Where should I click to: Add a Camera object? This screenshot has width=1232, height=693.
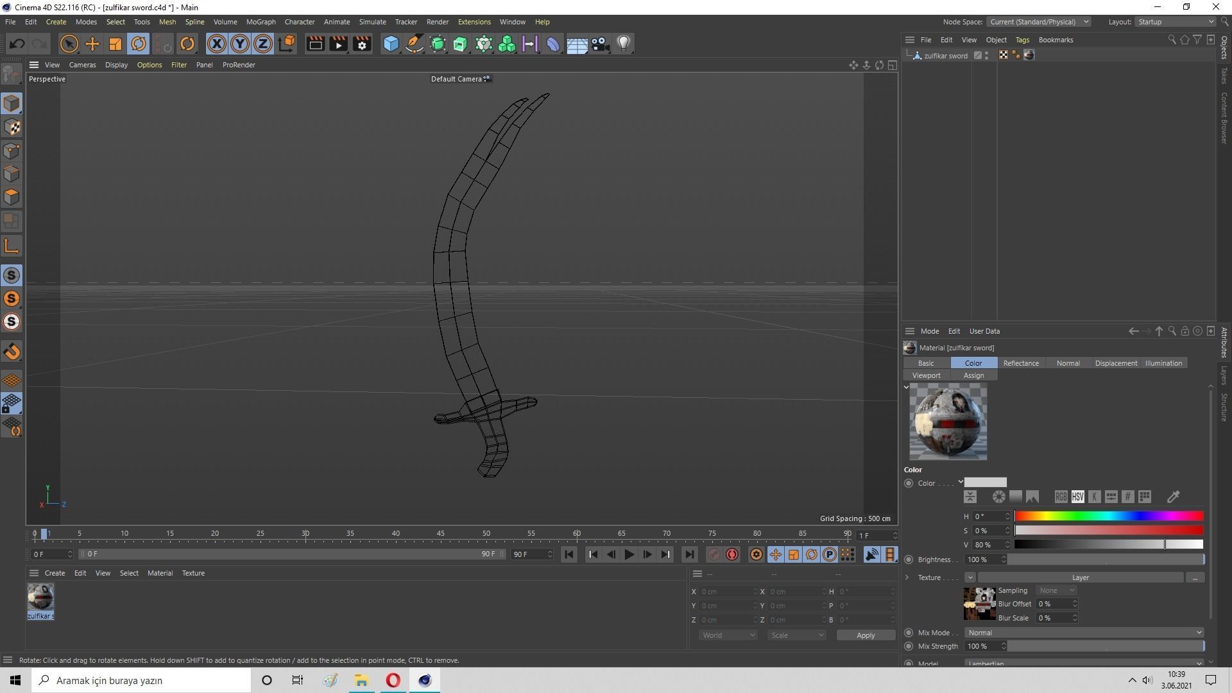[600, 44]
